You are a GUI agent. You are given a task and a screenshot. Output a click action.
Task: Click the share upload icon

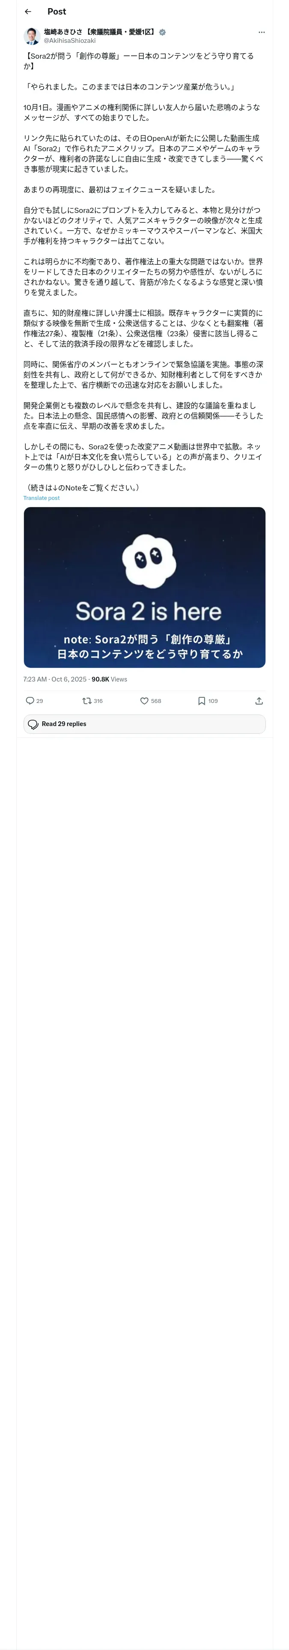pos(259,701)
